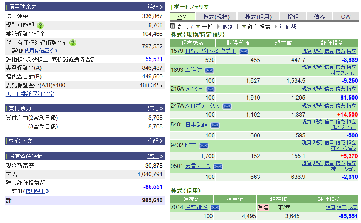Click the envelope icon next to 日経レバレッジダブル
361x223 pixels.
coord(244,51)
